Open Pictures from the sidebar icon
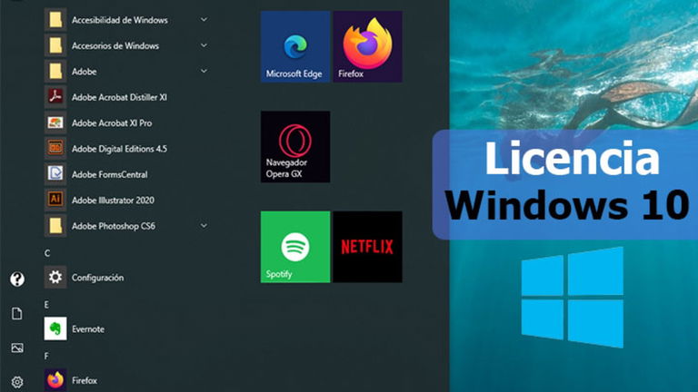698x392 pixels. point(17,348)
